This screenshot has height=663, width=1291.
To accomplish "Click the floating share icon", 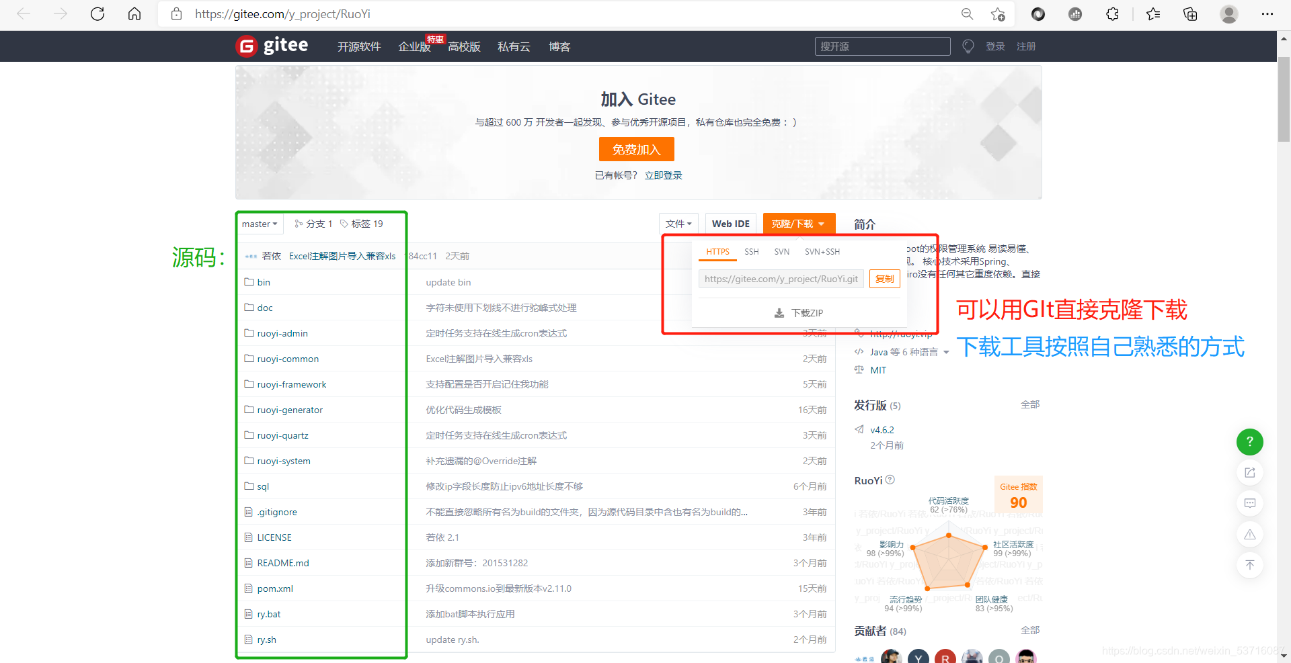I will click(x=1249, y=472).
